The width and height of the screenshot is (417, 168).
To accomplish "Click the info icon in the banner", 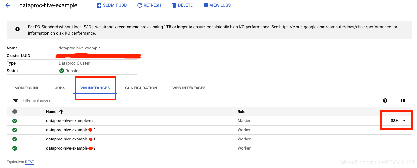I will (x=17, y=29).
